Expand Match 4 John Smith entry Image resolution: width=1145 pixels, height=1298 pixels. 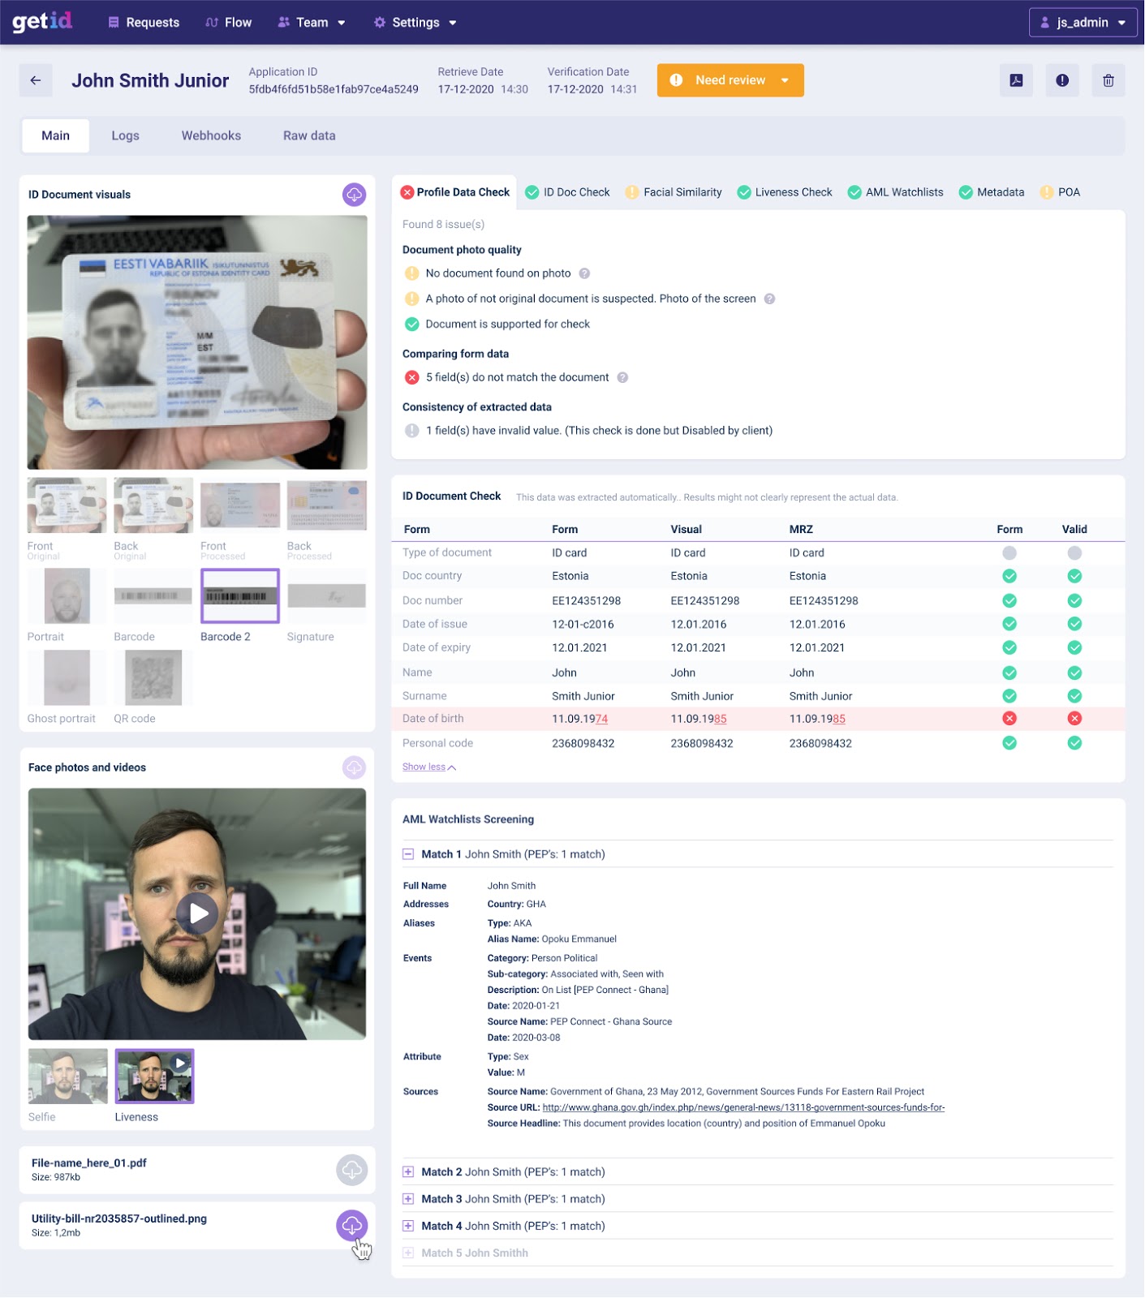point(408,1226)
